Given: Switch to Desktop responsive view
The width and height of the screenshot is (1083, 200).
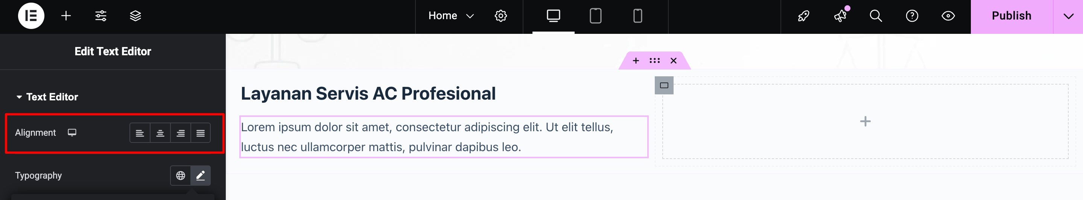Looking at the screenshot, I should coord(553,16).
